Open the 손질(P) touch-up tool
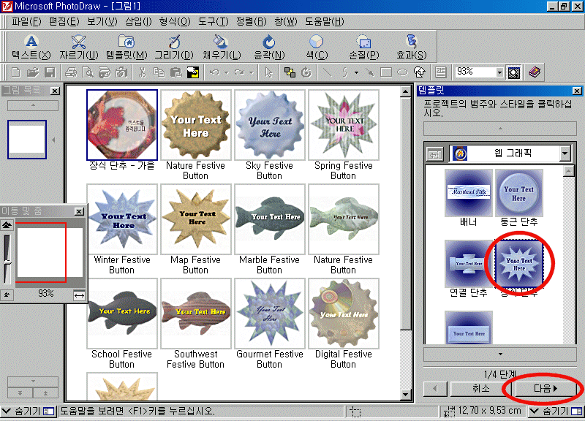 click(x=363, y=48)
